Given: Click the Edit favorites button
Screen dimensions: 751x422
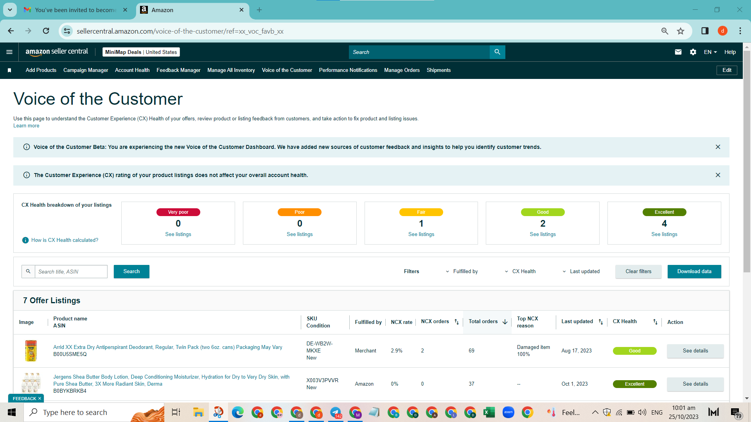Looking at the screenshot, I should (x=727, y=70).
